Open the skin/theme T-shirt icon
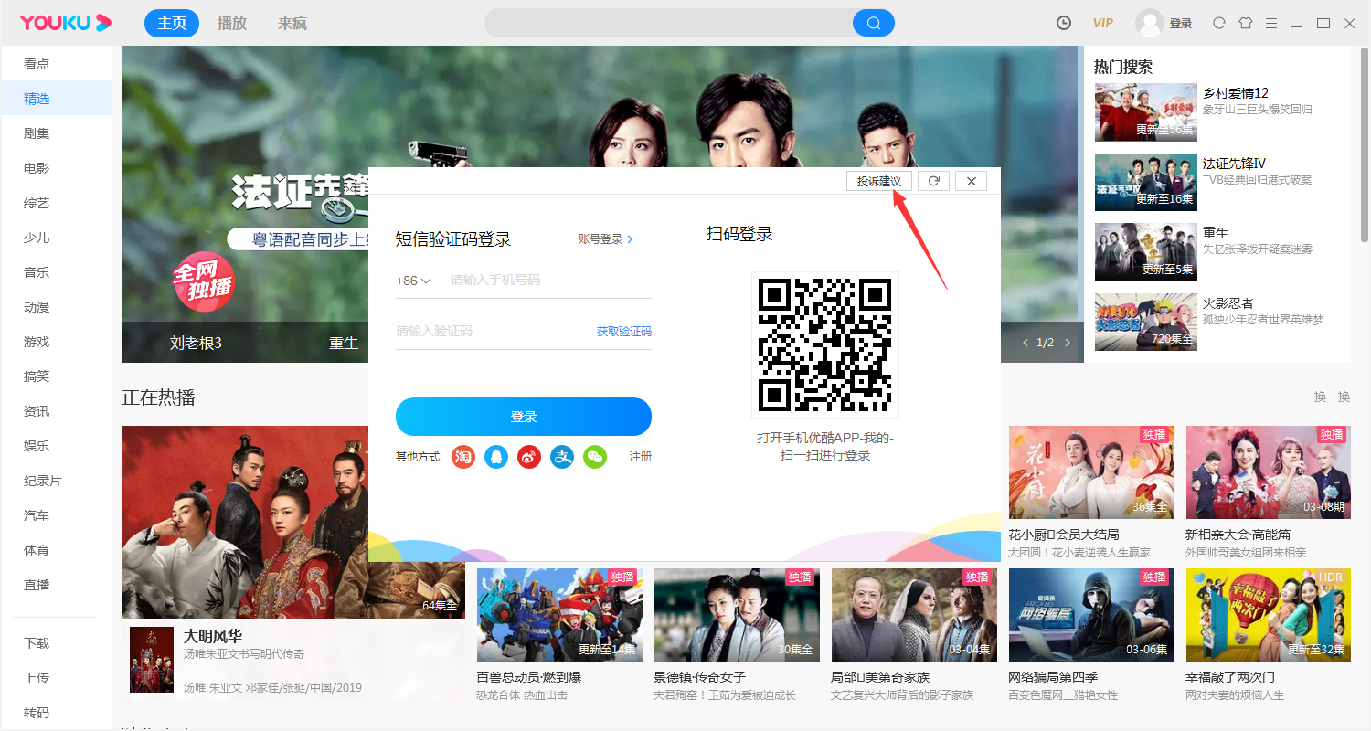The image size is (1371, 731). 1246,22
